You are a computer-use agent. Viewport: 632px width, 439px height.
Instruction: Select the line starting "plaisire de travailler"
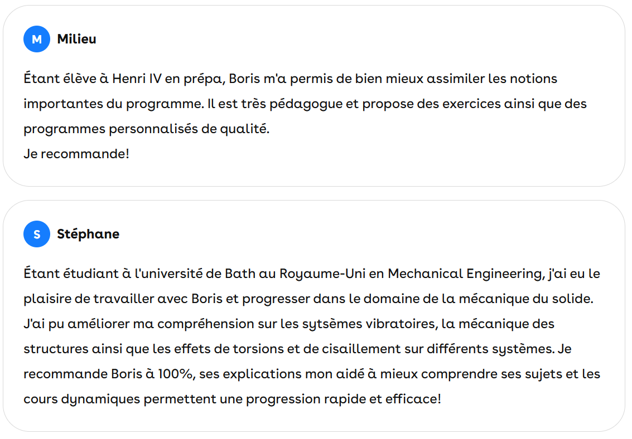(308, 299)
